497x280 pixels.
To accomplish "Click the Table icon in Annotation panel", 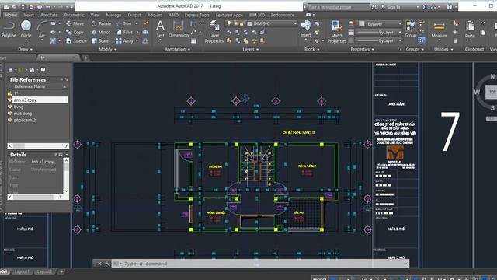I will 193,41.
